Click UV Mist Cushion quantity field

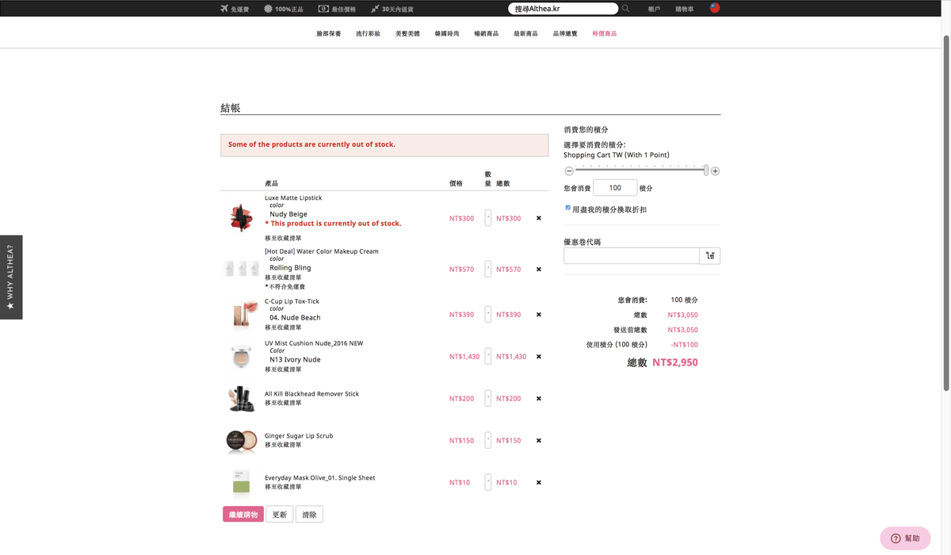coord(487,357)
